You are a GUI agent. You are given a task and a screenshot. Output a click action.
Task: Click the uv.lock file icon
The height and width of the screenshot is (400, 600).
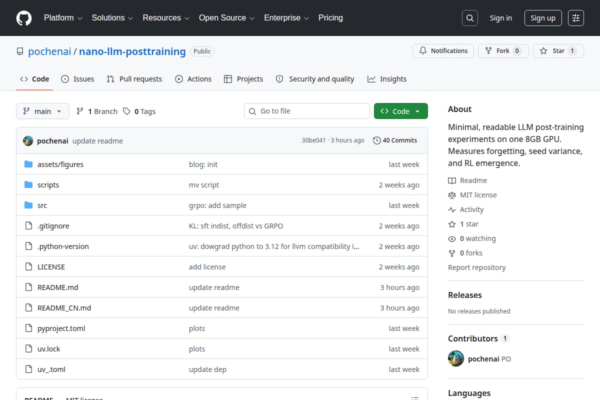(x=28, y=349)
